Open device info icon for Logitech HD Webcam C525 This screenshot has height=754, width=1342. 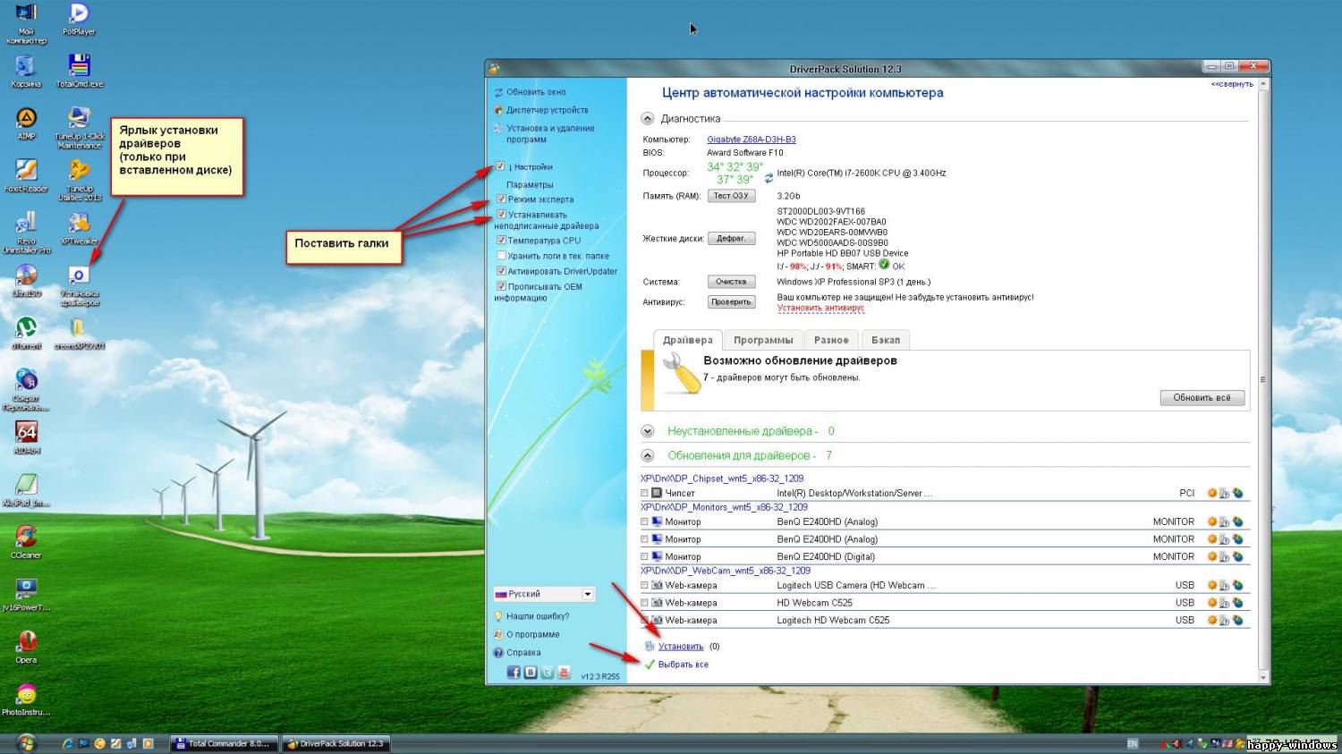(x=1225, y=620)
